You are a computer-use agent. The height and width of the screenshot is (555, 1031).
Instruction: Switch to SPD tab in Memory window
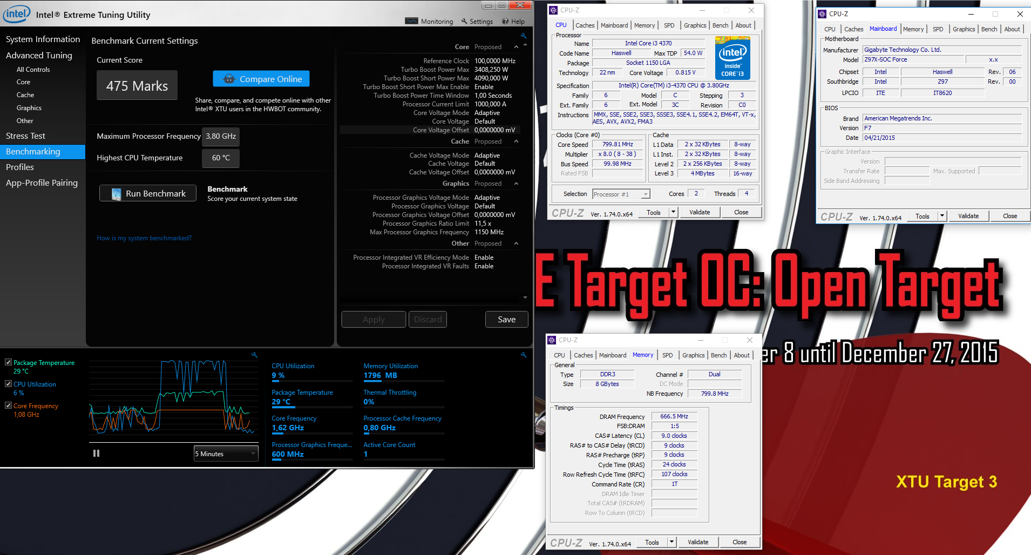click(x=668, y=355)
